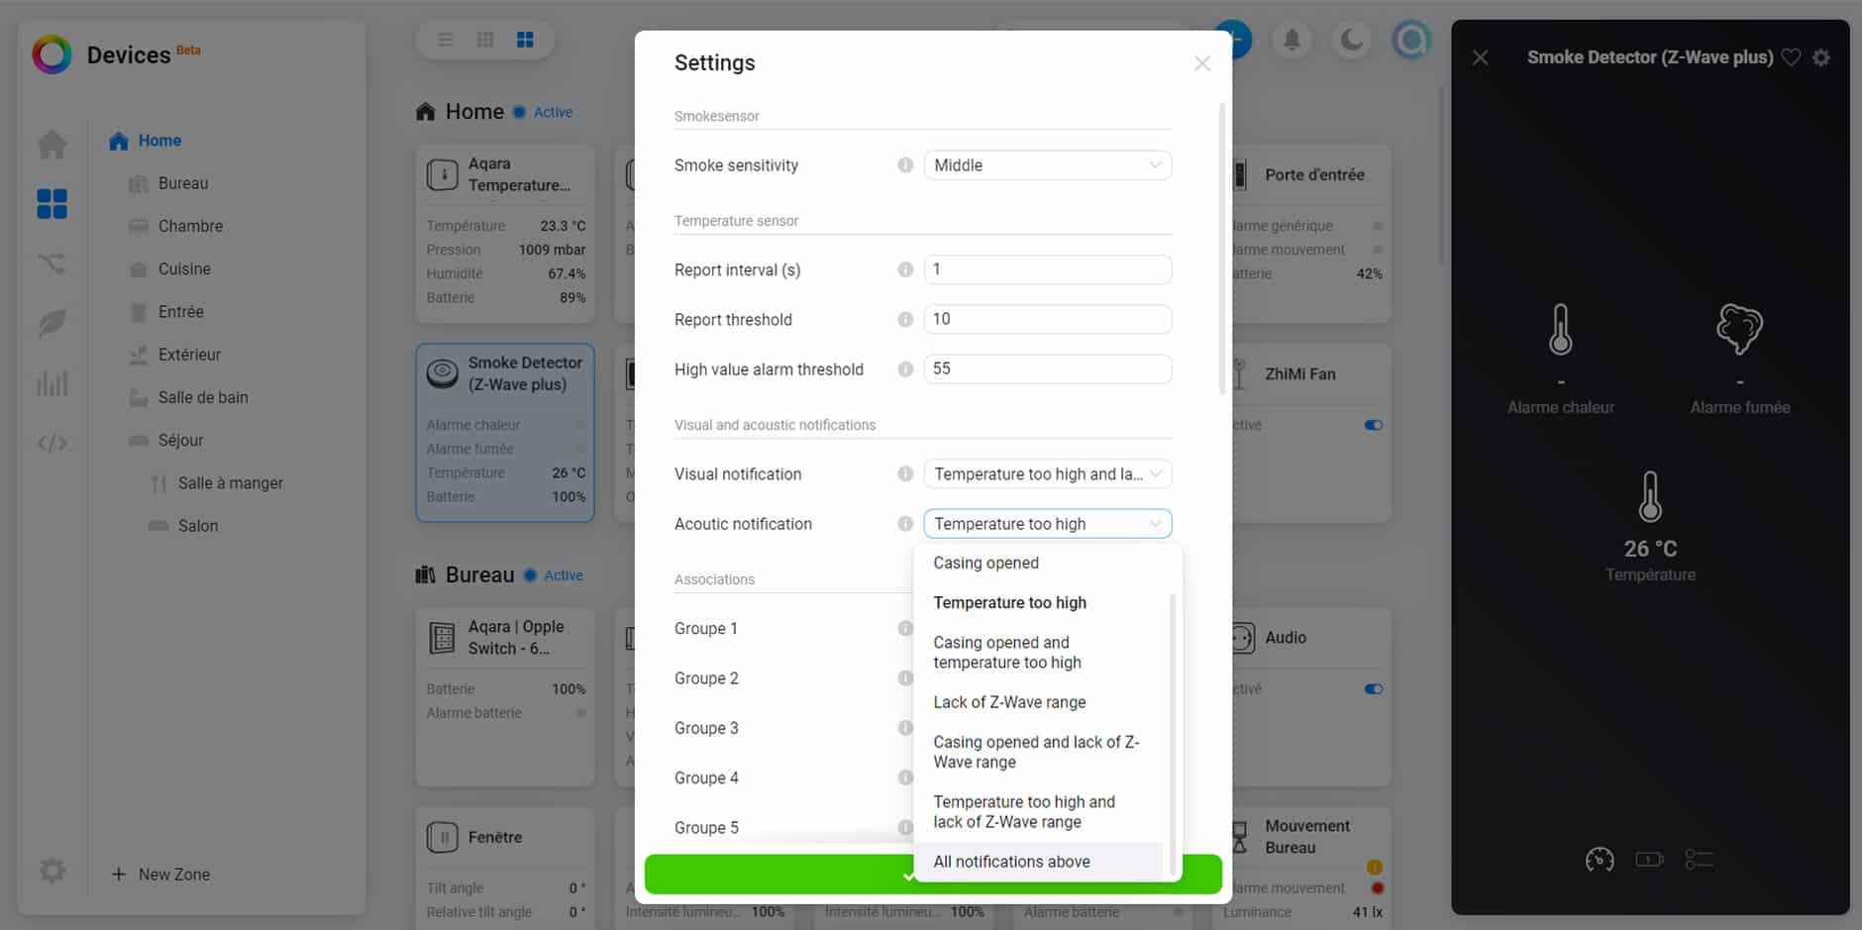Select the Cuisine zone in sidebar
Image resolution: width=1862 pixels, height=930 pixels.
coord(184,269)
